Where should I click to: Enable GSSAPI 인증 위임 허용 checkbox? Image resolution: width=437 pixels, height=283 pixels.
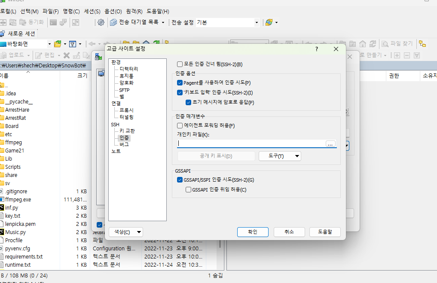[188, 190]
